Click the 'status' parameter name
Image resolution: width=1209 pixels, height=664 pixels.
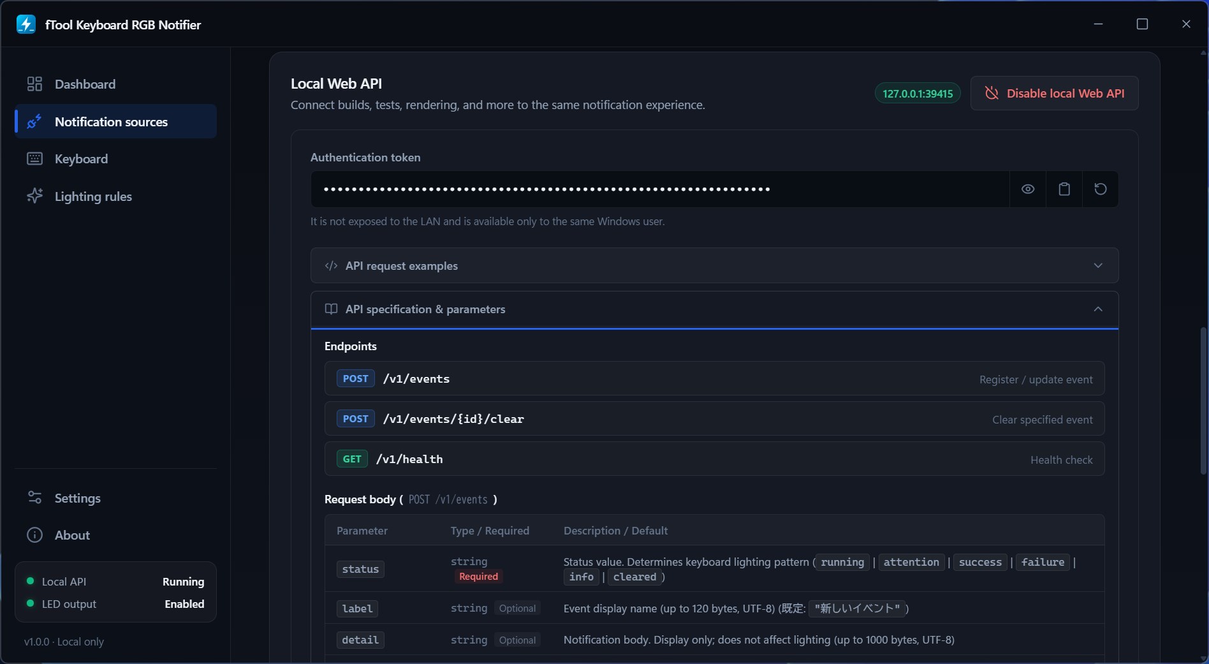360,569
